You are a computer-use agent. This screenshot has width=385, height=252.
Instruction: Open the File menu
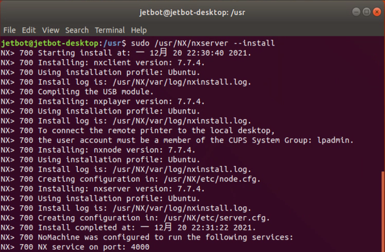[x=9, y=30]
